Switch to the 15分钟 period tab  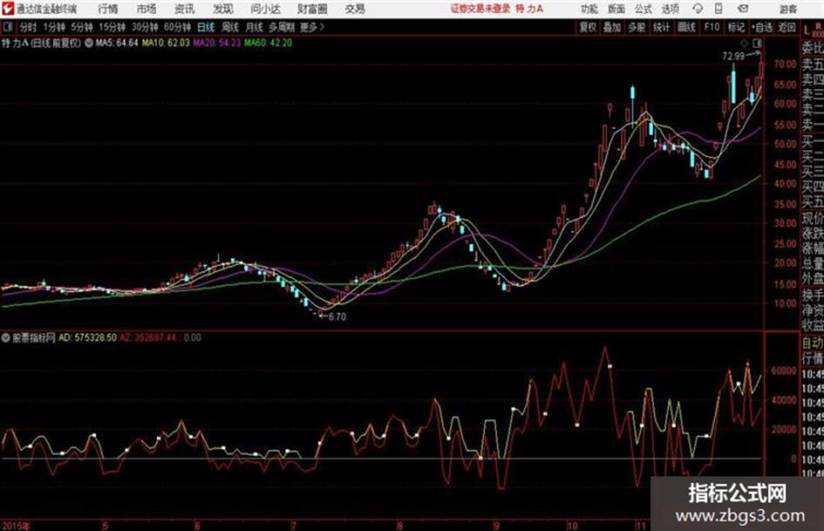[x=112, y=27]
